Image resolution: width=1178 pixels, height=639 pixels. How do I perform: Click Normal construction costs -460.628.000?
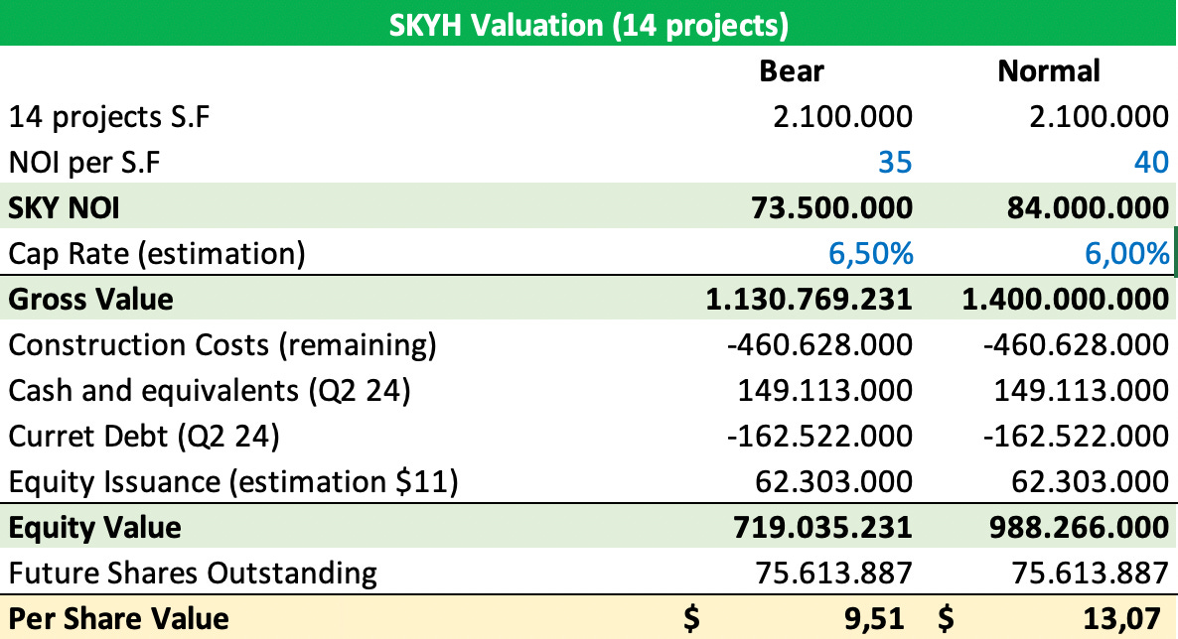[1076, 345]
